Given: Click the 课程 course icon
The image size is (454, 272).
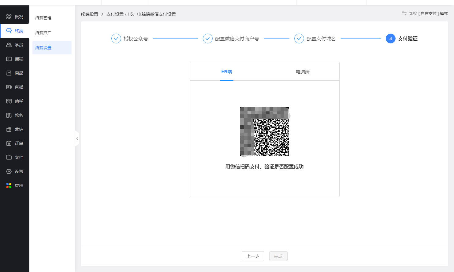Looking at the screenshot, I should coord(9,59).
